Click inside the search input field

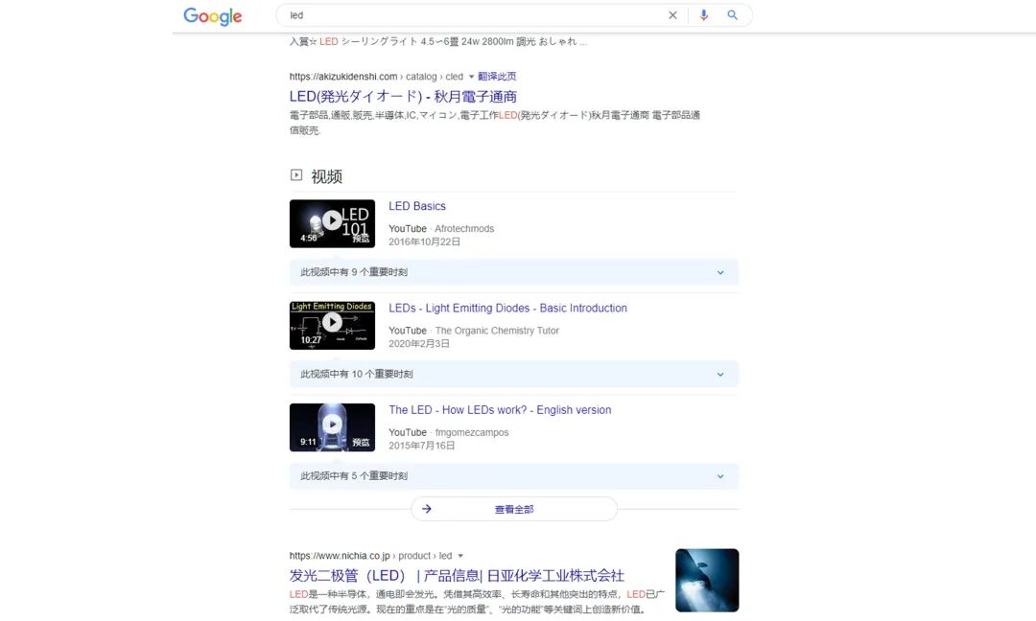470,15
